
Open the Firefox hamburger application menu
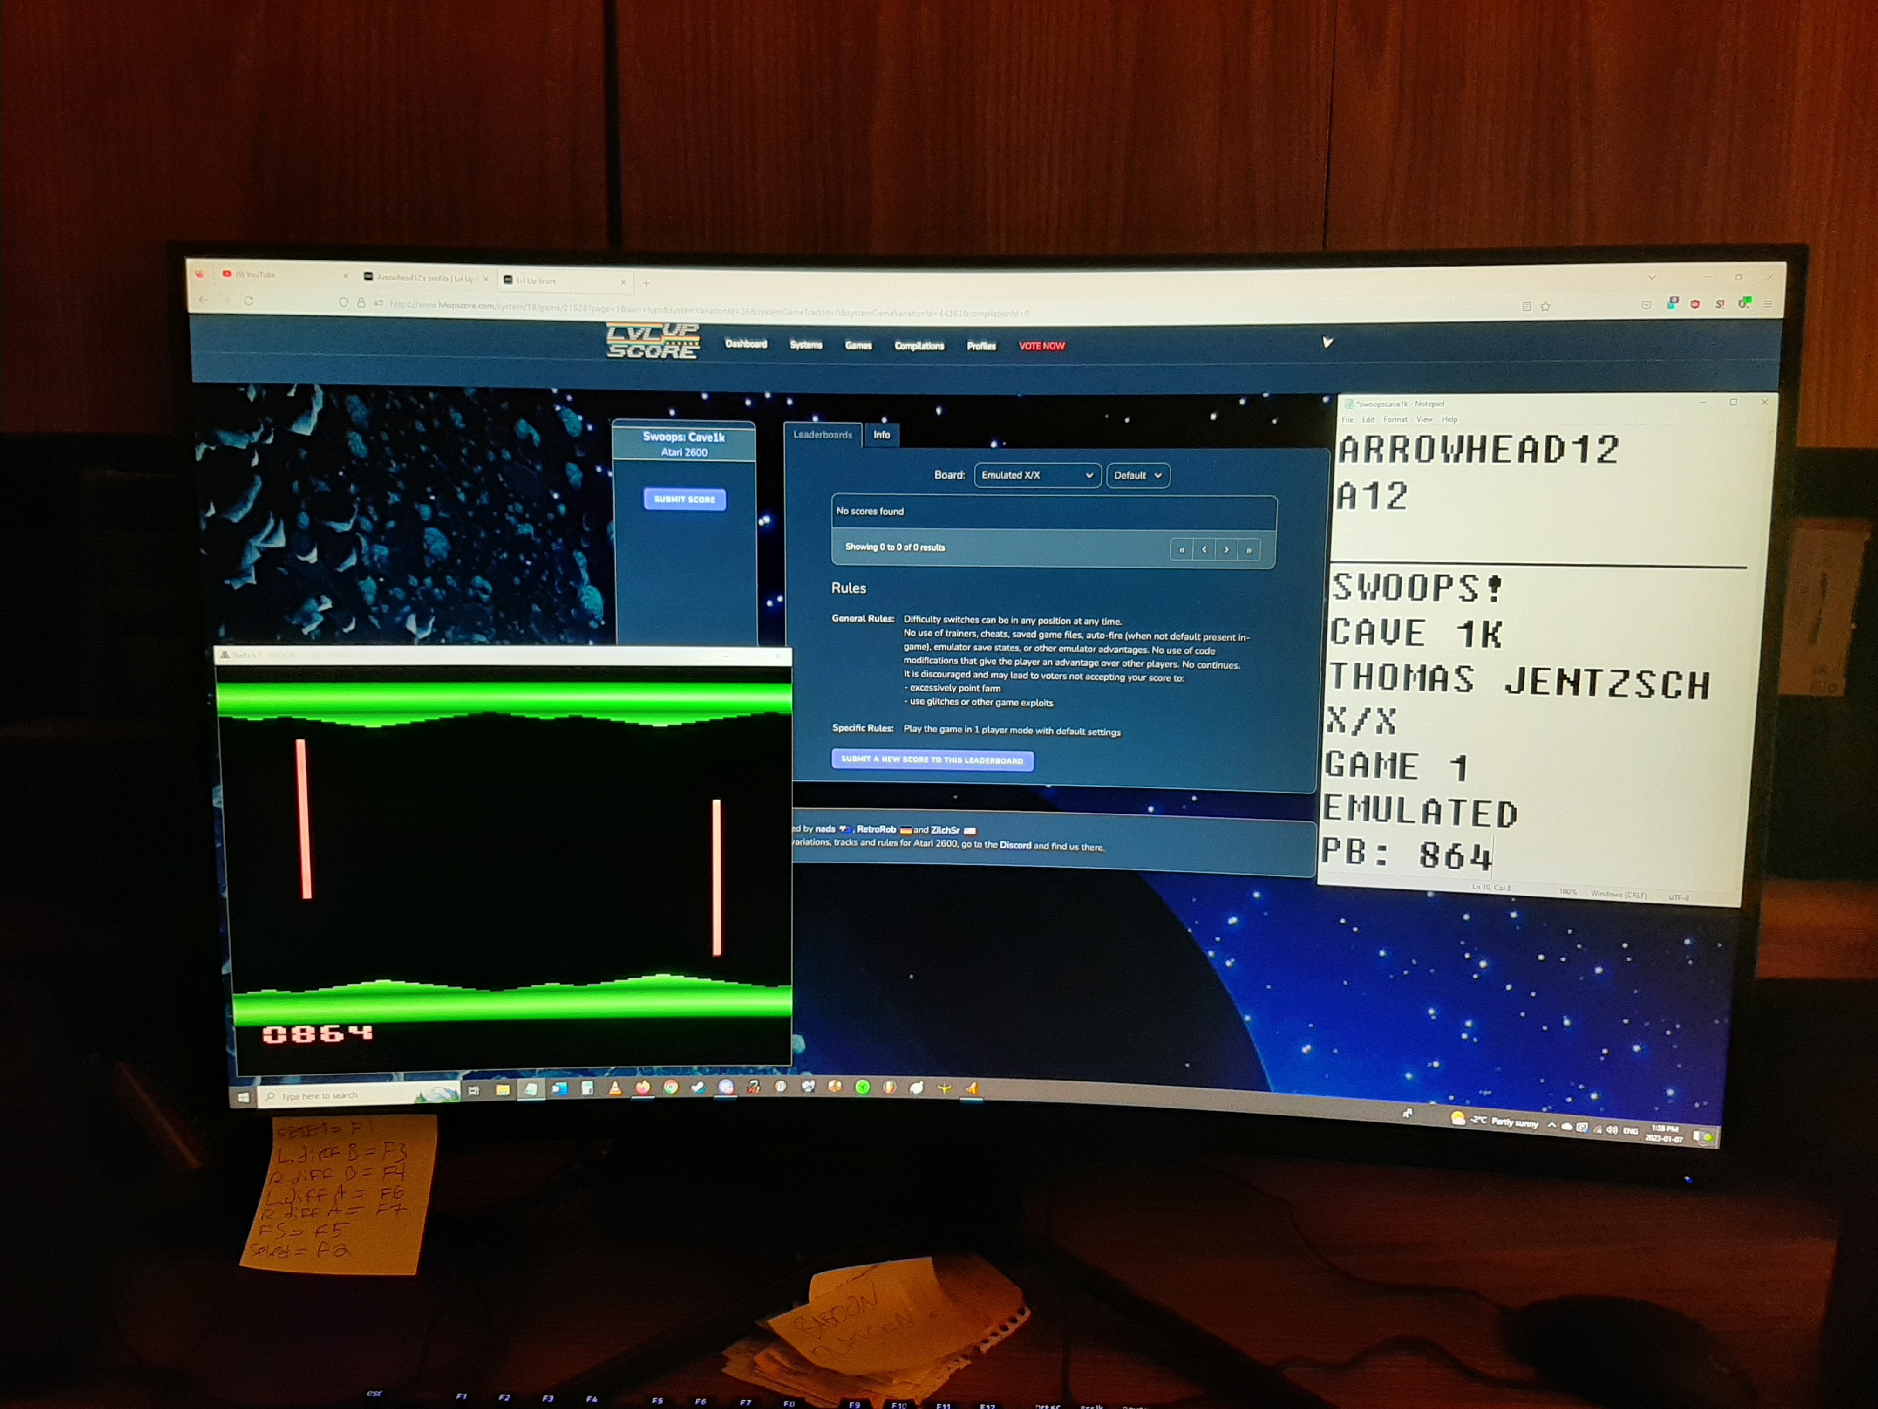pyautogui.click(x=1768, y=304)
